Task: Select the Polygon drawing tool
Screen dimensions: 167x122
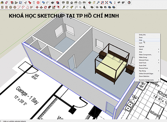Action: point(15,7)
